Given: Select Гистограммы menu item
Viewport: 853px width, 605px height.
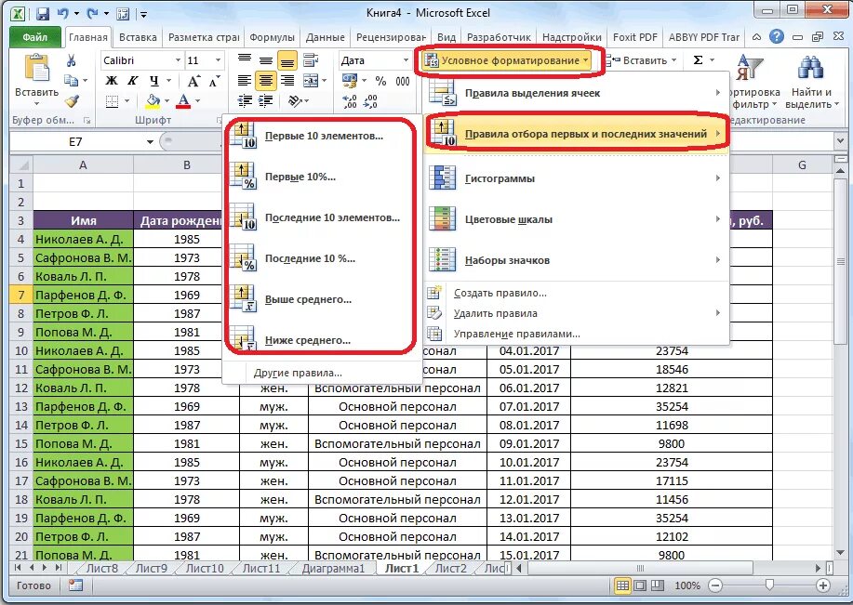Looking at the screenshot, I should click(576, 178).
